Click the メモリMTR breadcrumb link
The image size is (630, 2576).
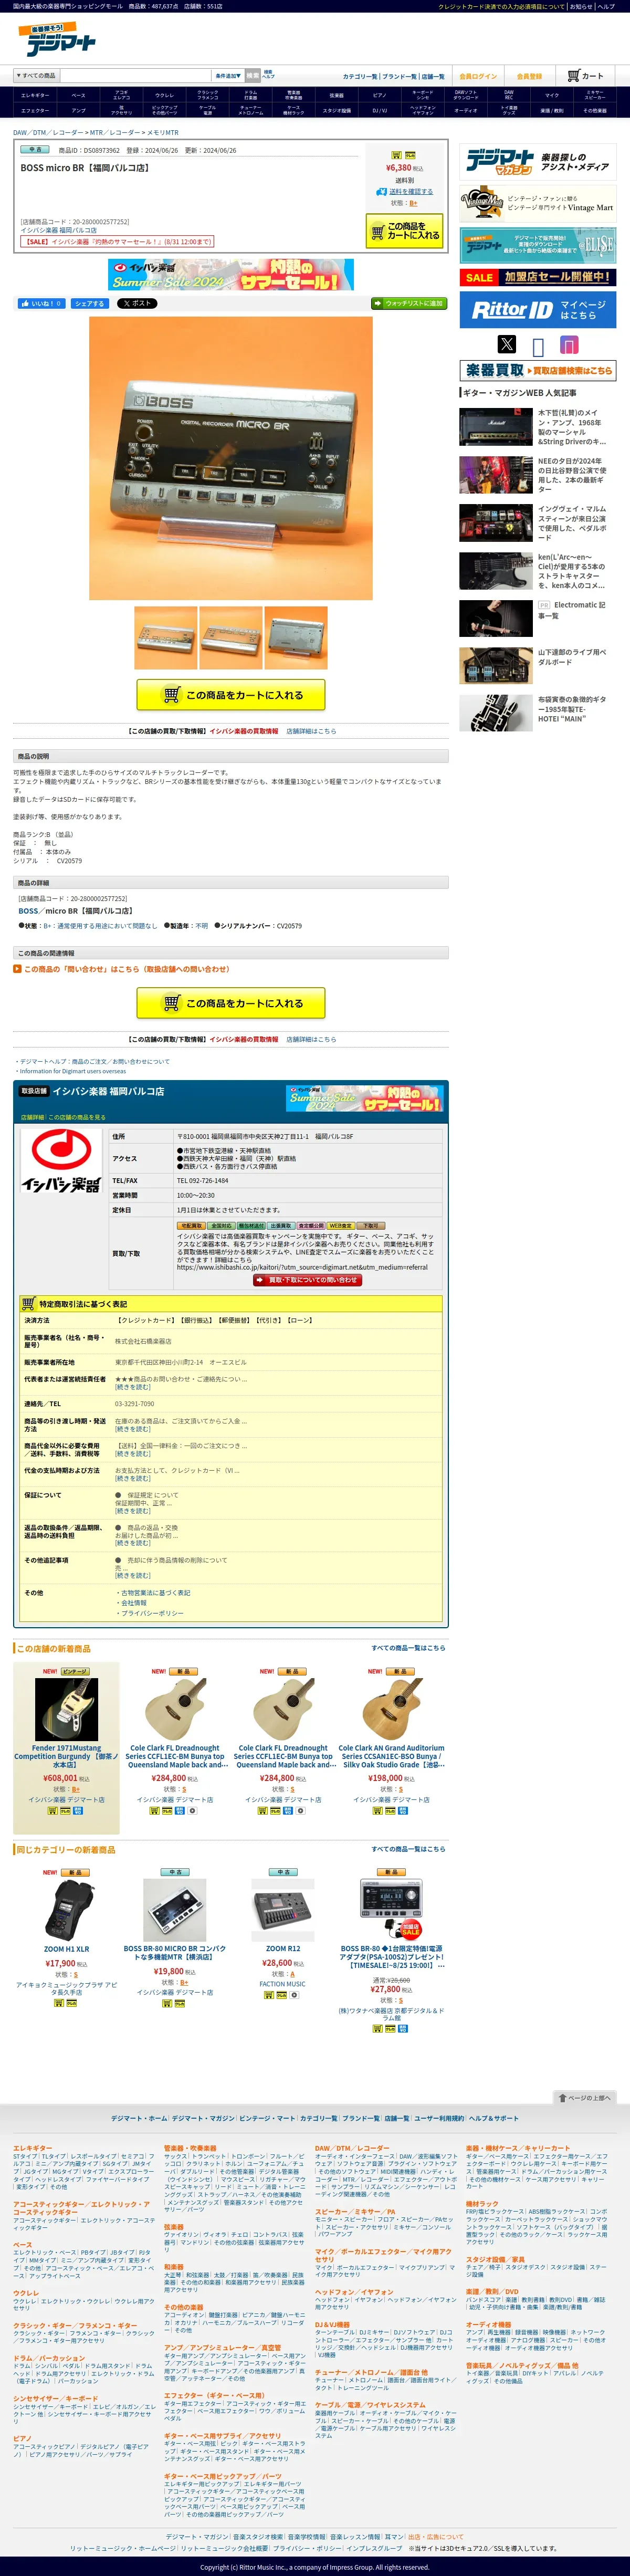[x=163, y=132]
